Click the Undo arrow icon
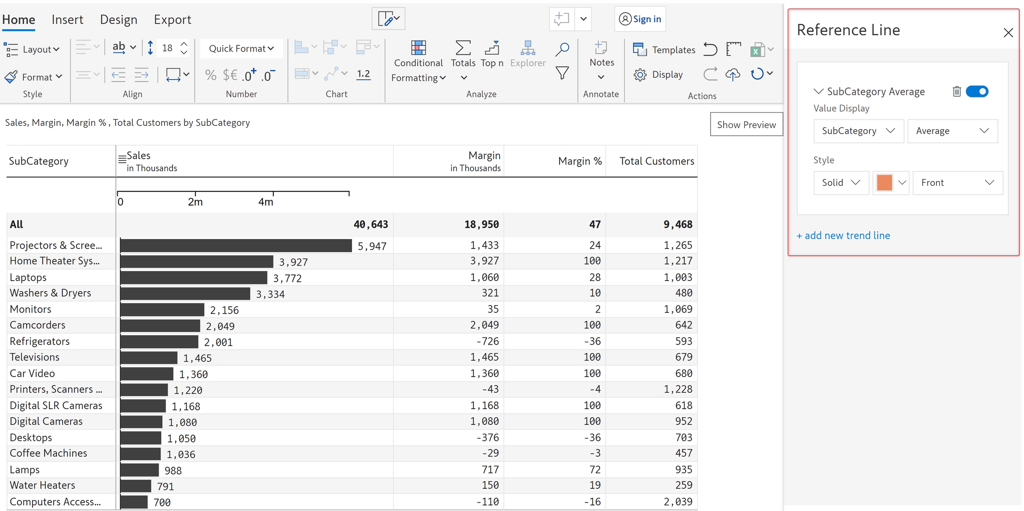 710,49
